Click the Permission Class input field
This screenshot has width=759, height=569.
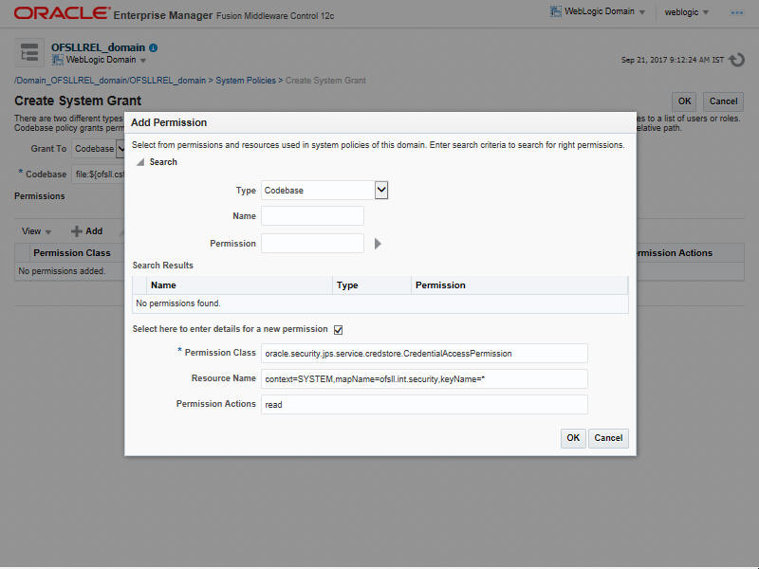pyautogui.click(x=424, y=353)
